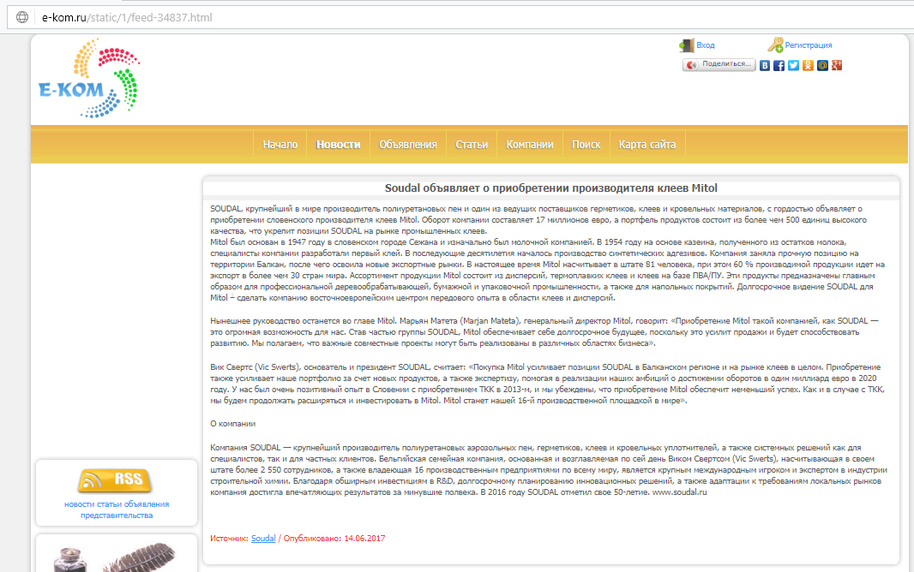Share via the Odnoklassniki icon
The width and height of the screenshot is (914, 572).
pos(808,66)
